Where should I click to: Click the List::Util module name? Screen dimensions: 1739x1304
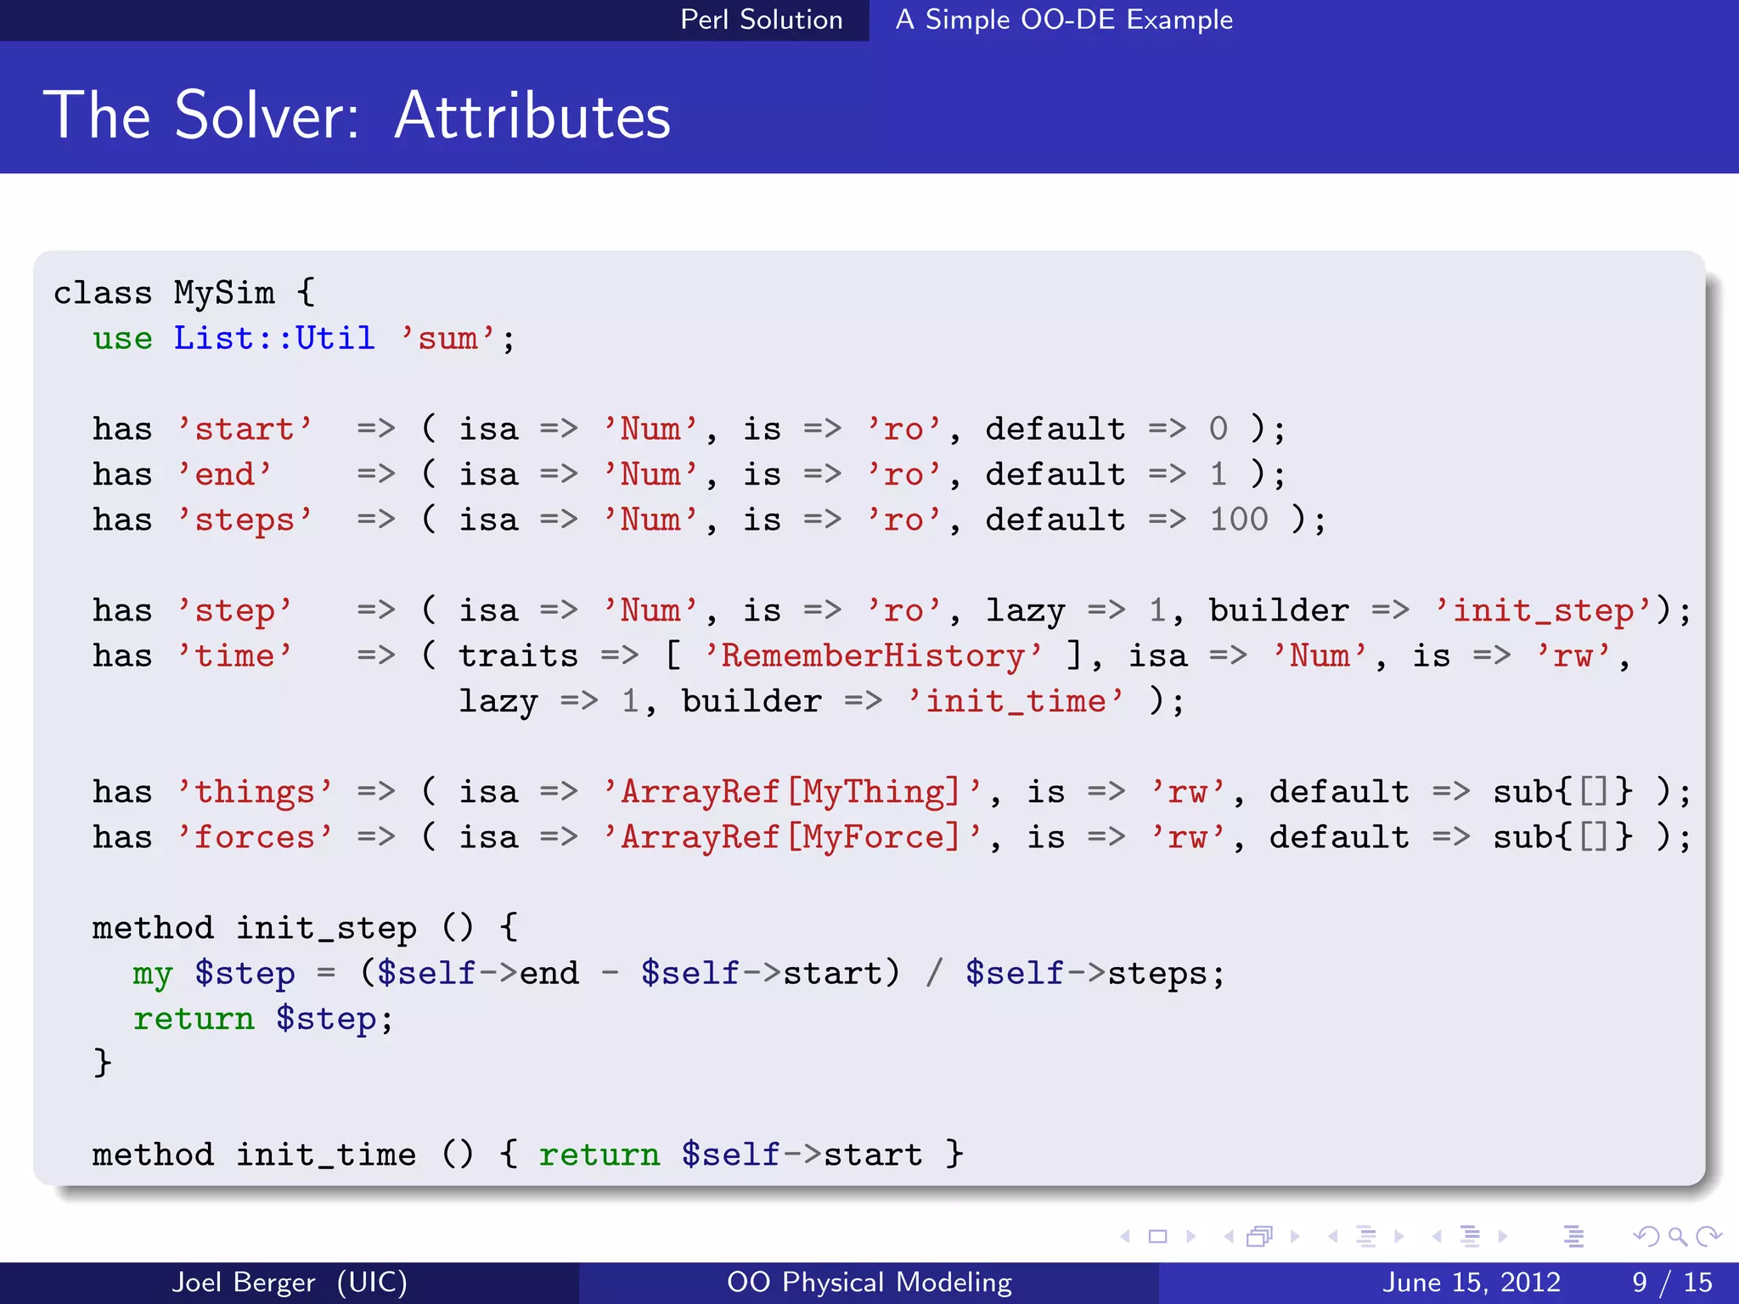point(274,338)
